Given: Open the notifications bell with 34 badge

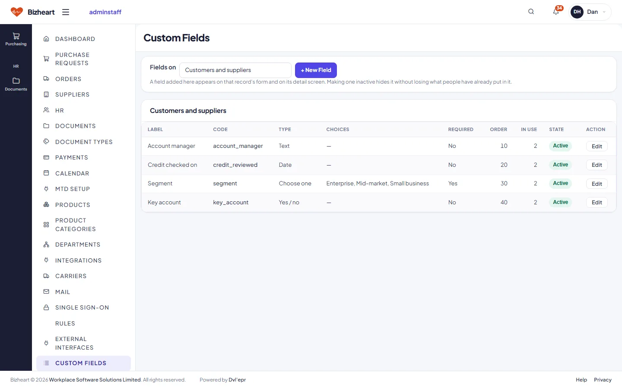Looking at the screenshot, I should (556, 12).
